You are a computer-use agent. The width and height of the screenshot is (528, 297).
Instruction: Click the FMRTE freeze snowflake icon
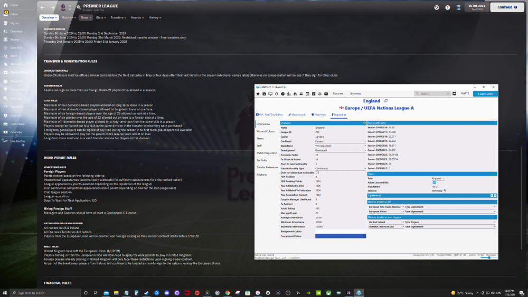tap(320, 94)
